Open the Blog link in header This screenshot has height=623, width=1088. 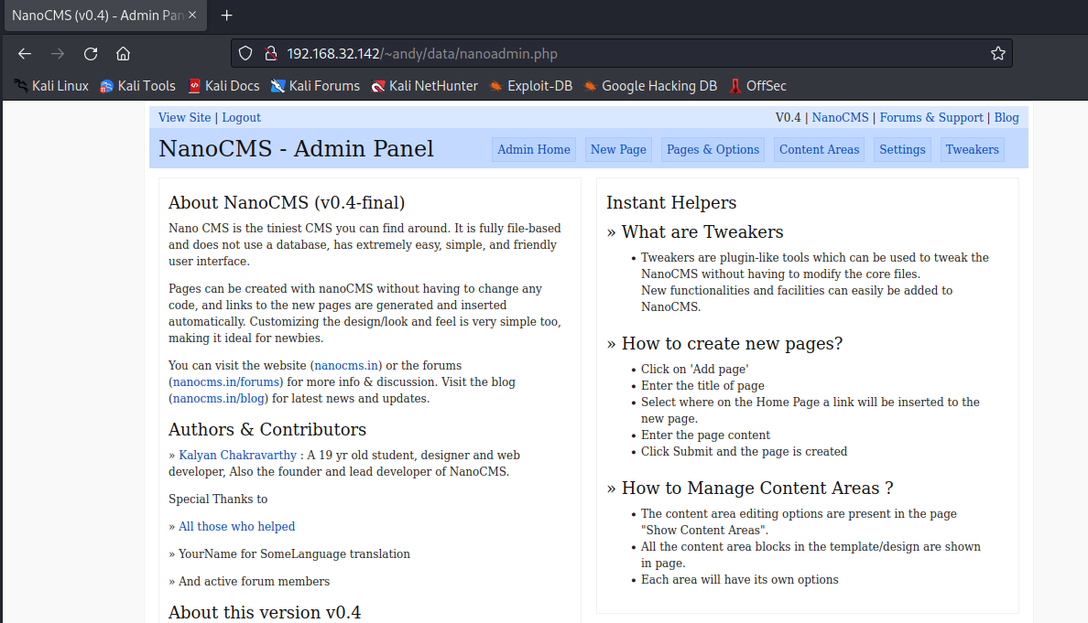click(1006, 117)
